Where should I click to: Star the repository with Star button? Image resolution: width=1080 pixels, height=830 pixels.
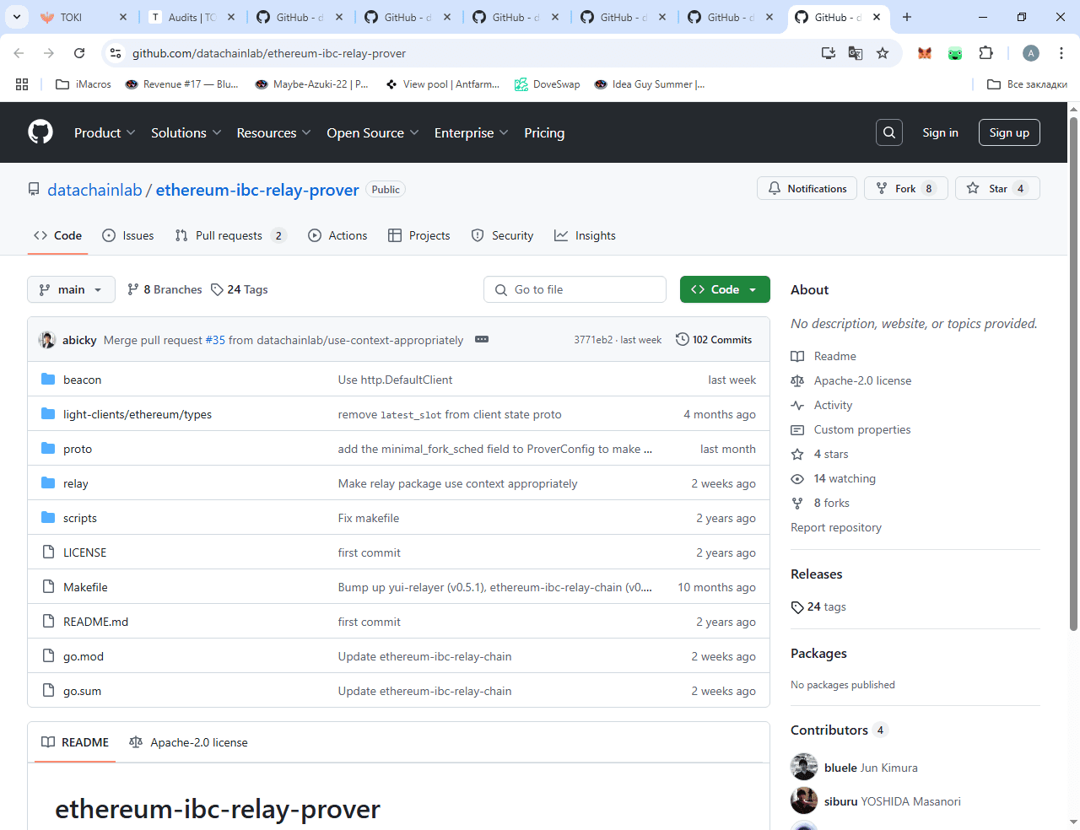click(997, 188)
